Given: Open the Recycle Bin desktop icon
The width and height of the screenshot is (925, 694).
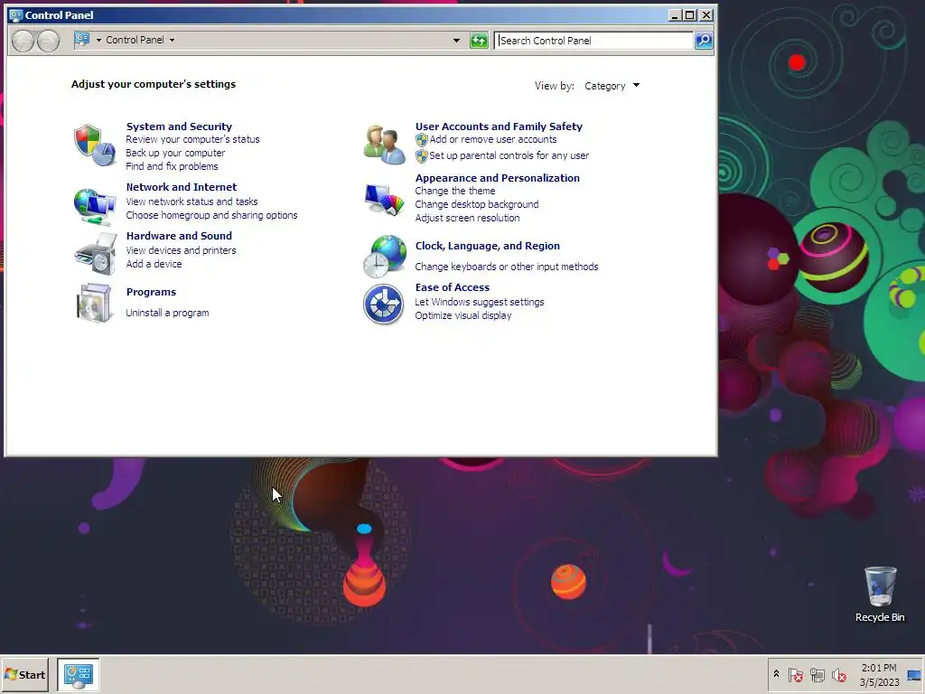Looking at the screenshot, I should click(x=880, y=595).
